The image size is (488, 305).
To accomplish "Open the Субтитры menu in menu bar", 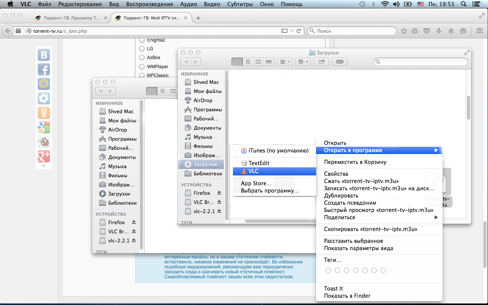I will (x=240, y=4).
